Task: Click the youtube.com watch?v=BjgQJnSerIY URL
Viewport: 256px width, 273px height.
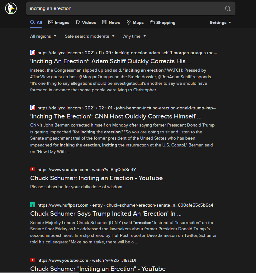Action: click(x=87, y=170)
